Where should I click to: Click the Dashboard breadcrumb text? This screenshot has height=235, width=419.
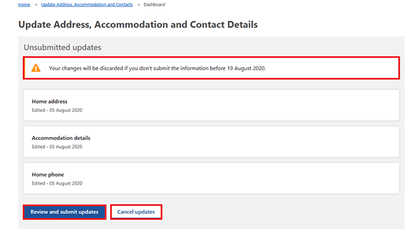pos(154,5)
